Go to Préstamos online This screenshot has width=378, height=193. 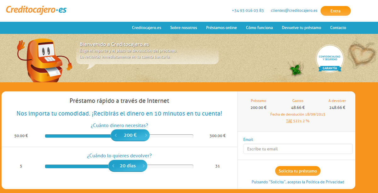pyautogui.click(x=221, y=28)
